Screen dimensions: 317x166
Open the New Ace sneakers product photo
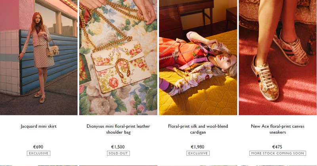278,57
